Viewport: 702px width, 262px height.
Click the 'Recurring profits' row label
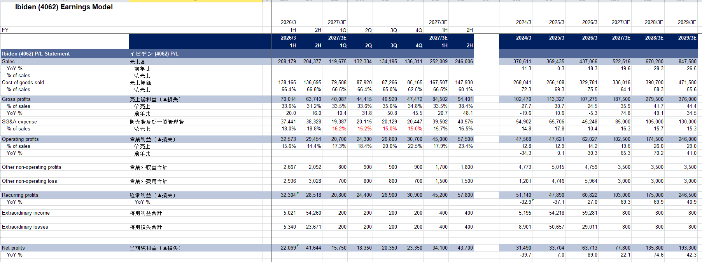pyautogui.click(x=20, y=195)
